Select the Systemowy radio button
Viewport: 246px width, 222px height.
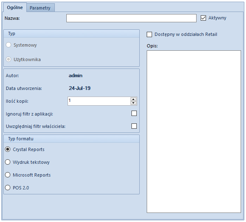click(8, 45)
